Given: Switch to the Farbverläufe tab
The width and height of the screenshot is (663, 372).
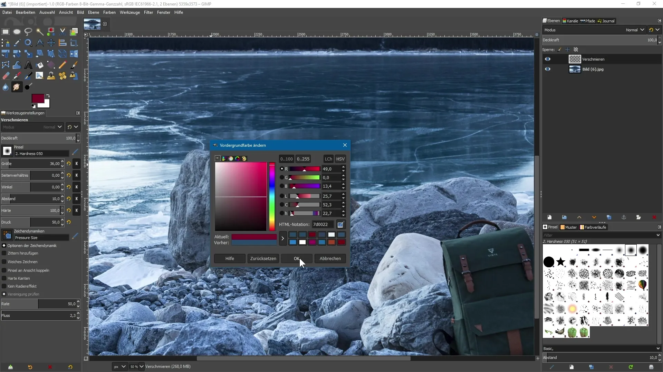Looking at the screenshot, I should 593,227.
